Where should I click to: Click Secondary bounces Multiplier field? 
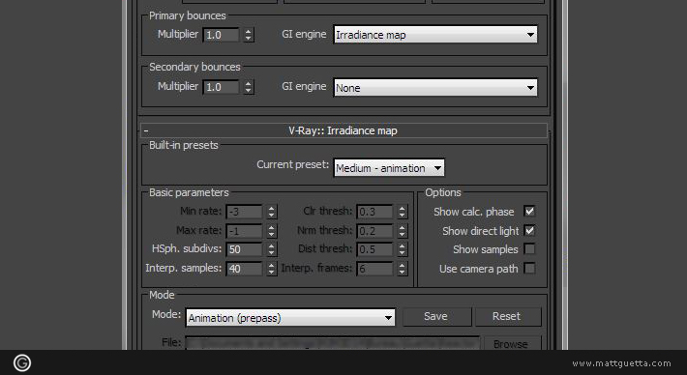(x=221, y=87)
